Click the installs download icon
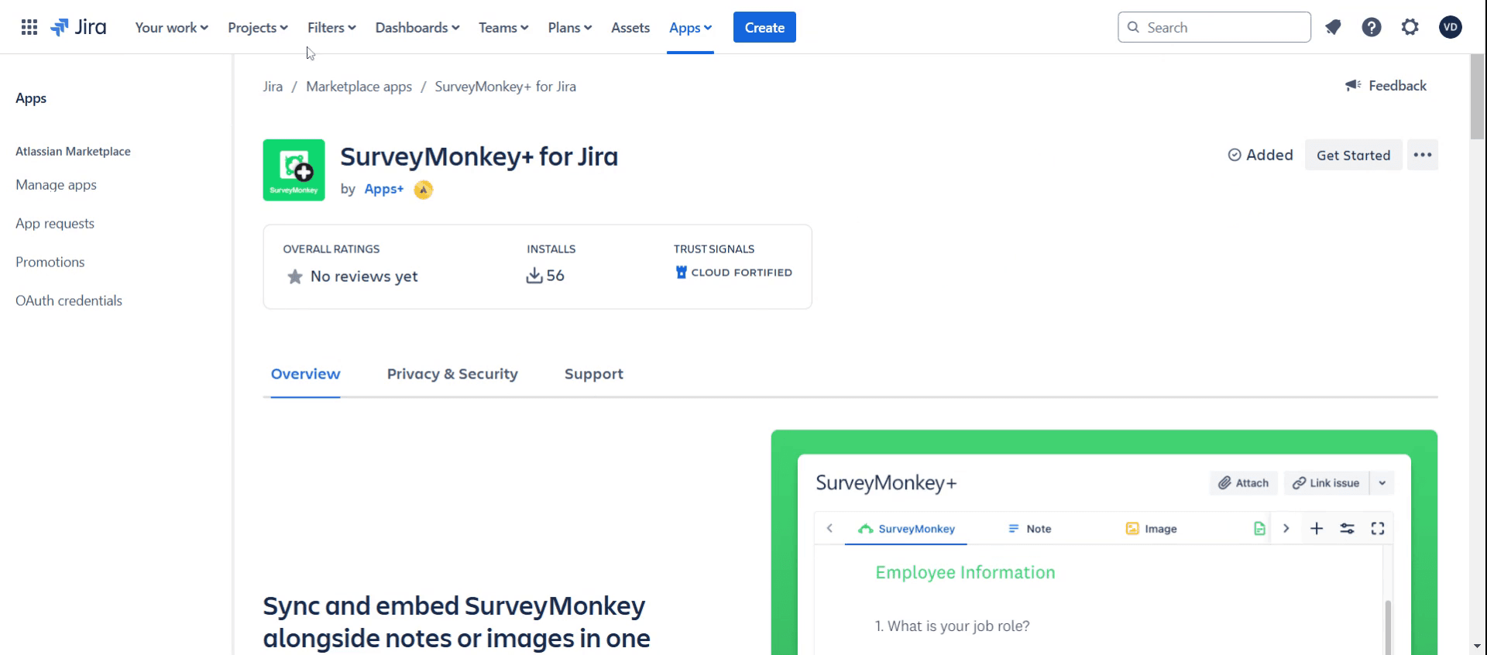 534,276
